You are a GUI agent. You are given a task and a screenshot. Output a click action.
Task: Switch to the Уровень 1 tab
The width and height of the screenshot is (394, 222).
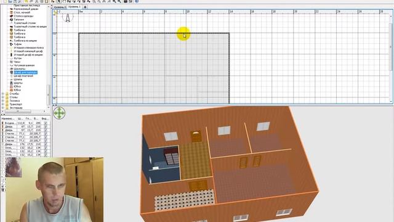pyautogui.click(x=74, y=7)
